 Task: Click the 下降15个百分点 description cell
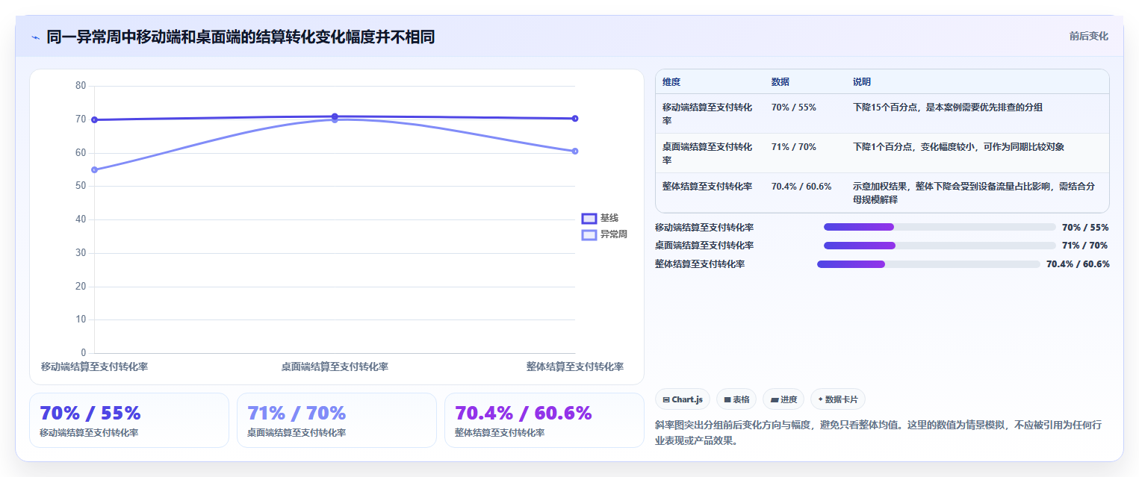(x=978, y=113)
